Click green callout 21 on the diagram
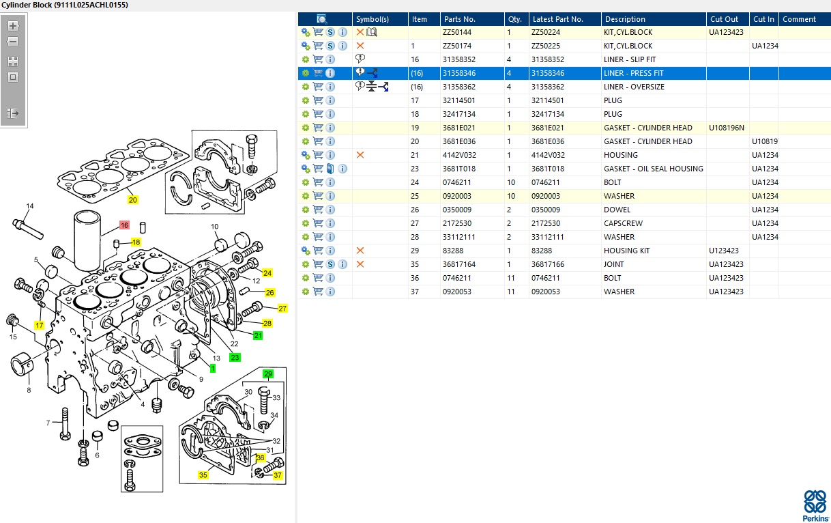 tap(258, 336)
